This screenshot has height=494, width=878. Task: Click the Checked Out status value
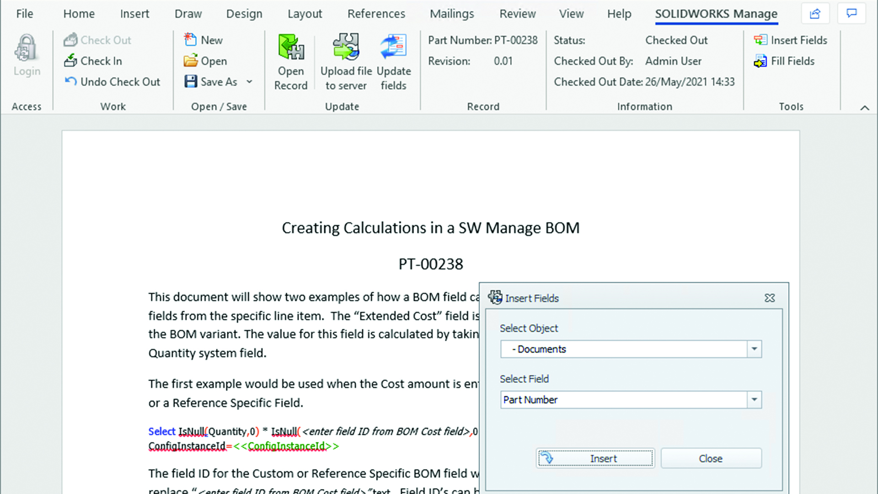coord(676,40)
